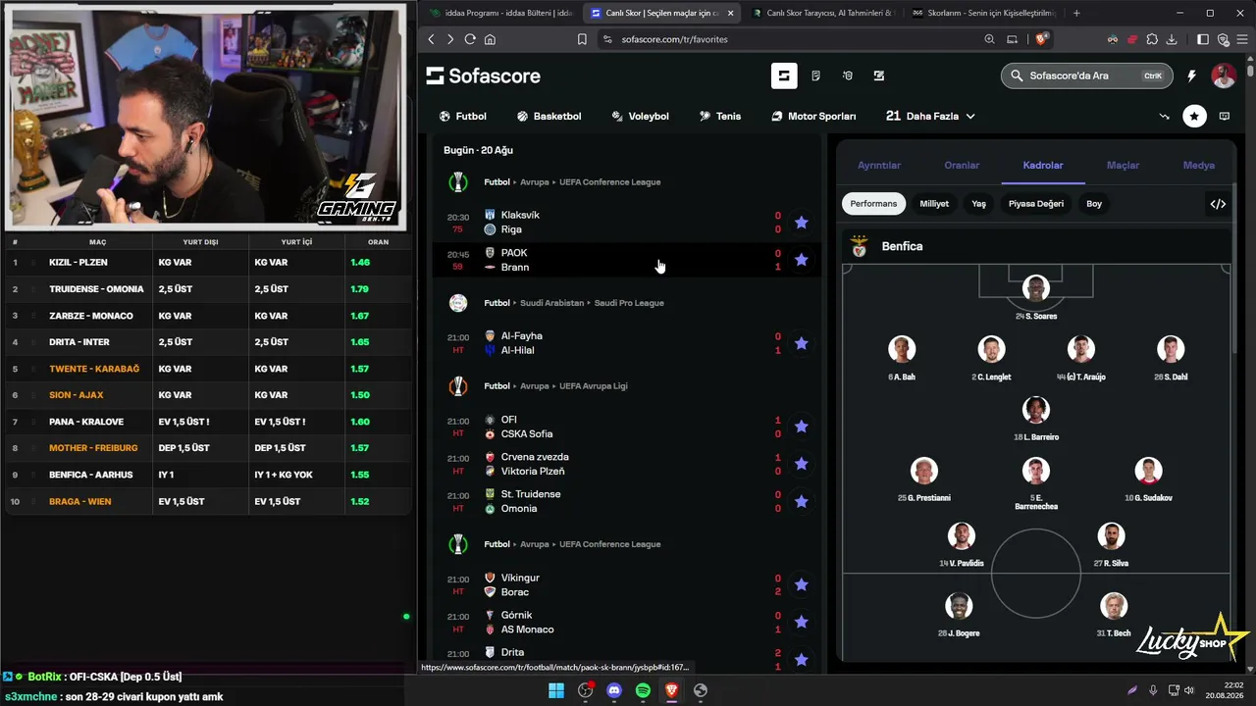This screenshot has height=706, width=1256.
Task: Click the lightning bolt icon beside search
Action: click(x=1191, y=76)
